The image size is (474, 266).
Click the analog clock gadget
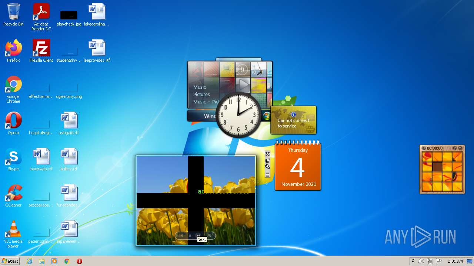(x=238, y=115)
